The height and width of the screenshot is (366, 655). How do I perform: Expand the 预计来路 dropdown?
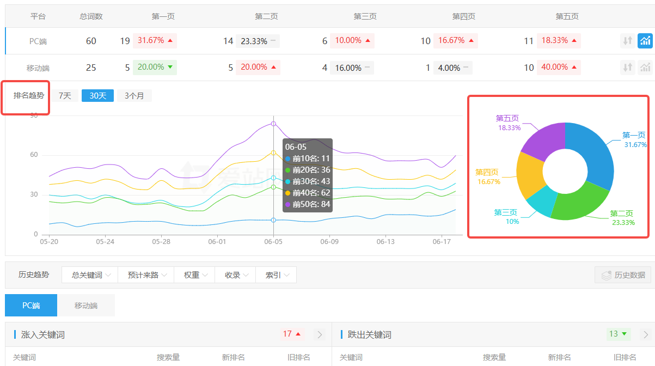[146, 274]
